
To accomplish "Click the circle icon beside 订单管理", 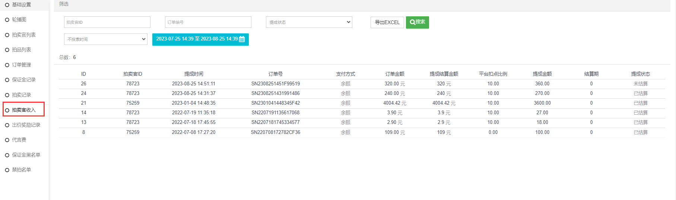I will click(x=7, y=65).
